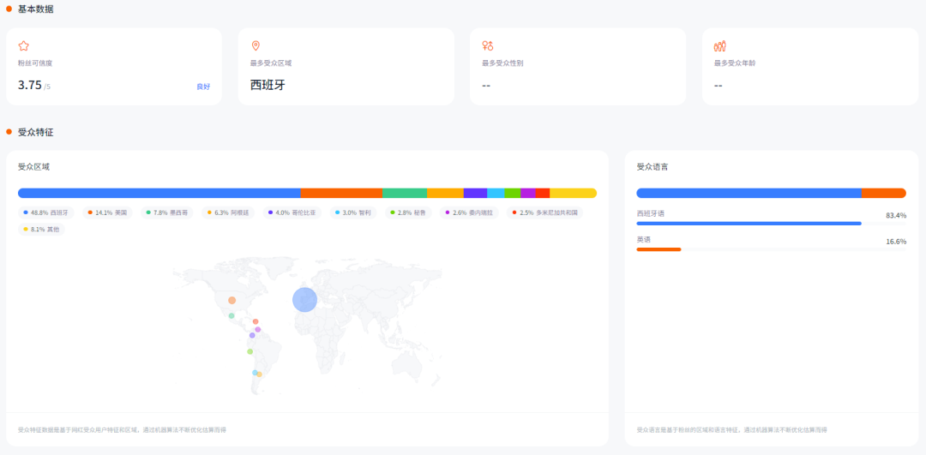
Task: Click the blue segment of the 受众语言 stacked bar
Action: coord(749,193)
